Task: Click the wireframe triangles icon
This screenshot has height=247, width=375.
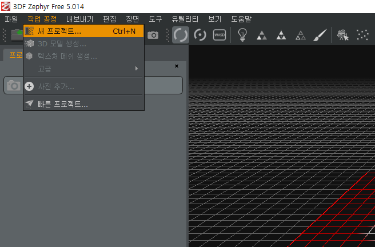Action: tap(301, 35)
